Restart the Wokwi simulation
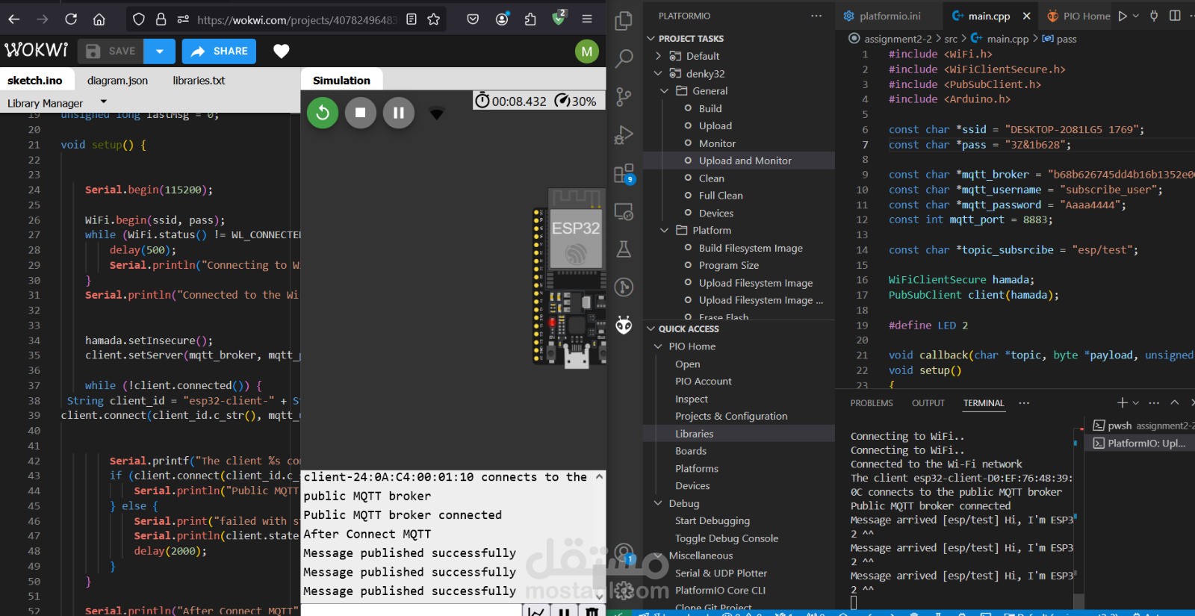The width and height of the screenshot is (1195, 616). (x=323, y=113)
